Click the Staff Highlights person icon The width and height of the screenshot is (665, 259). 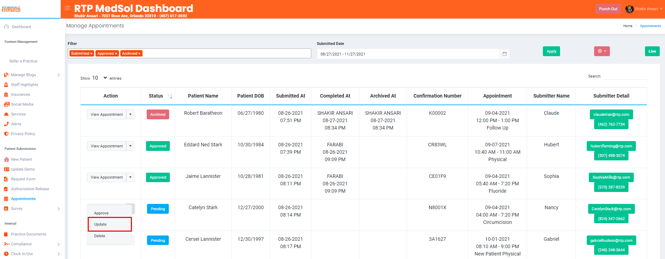pyautogui.click(x=6, y=85)
